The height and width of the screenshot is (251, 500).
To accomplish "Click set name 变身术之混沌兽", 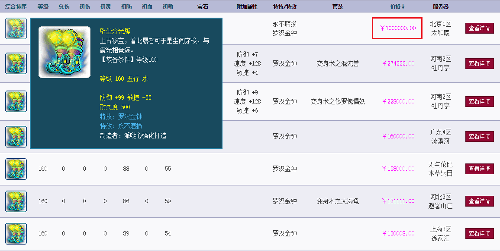I will pos(338,63).
